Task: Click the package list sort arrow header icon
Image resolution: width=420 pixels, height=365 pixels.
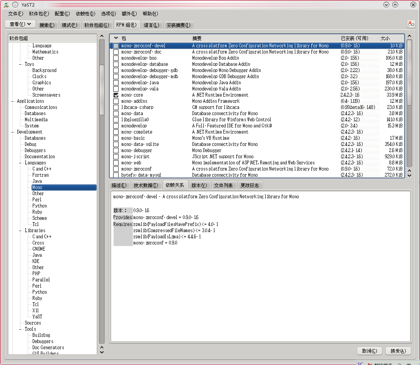Action: pyautogui.click(x=116, y=38)
